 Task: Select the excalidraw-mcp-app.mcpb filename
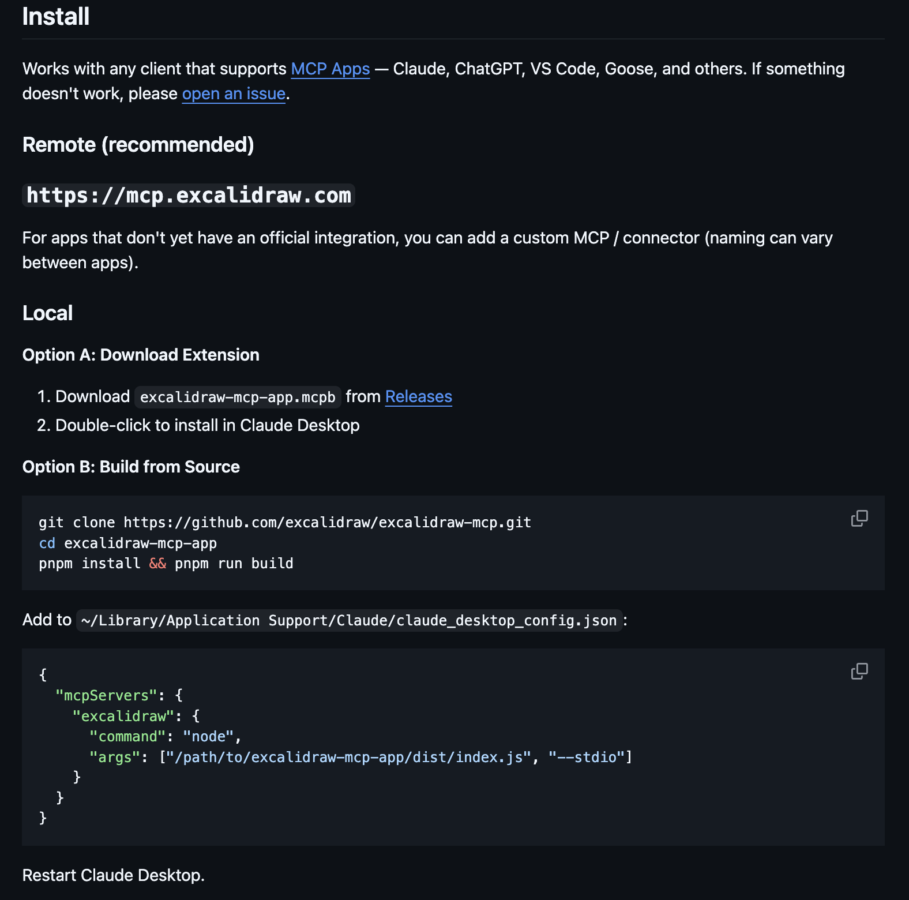point(237,396)
